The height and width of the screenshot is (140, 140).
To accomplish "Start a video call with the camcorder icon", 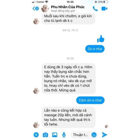I will pyautogui.click(x=104, y=9).
